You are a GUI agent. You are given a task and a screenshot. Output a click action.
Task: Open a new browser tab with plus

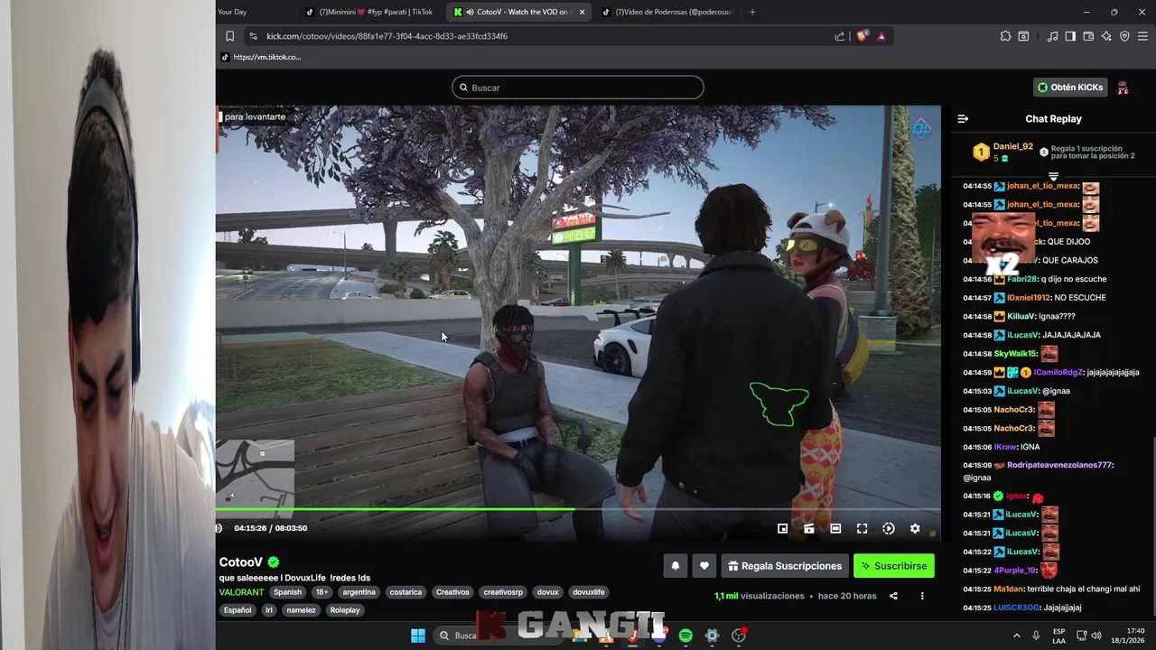[x=752, y=12]
